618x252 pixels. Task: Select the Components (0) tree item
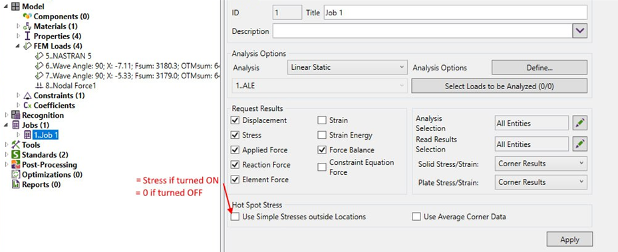(x=61, y=16)
